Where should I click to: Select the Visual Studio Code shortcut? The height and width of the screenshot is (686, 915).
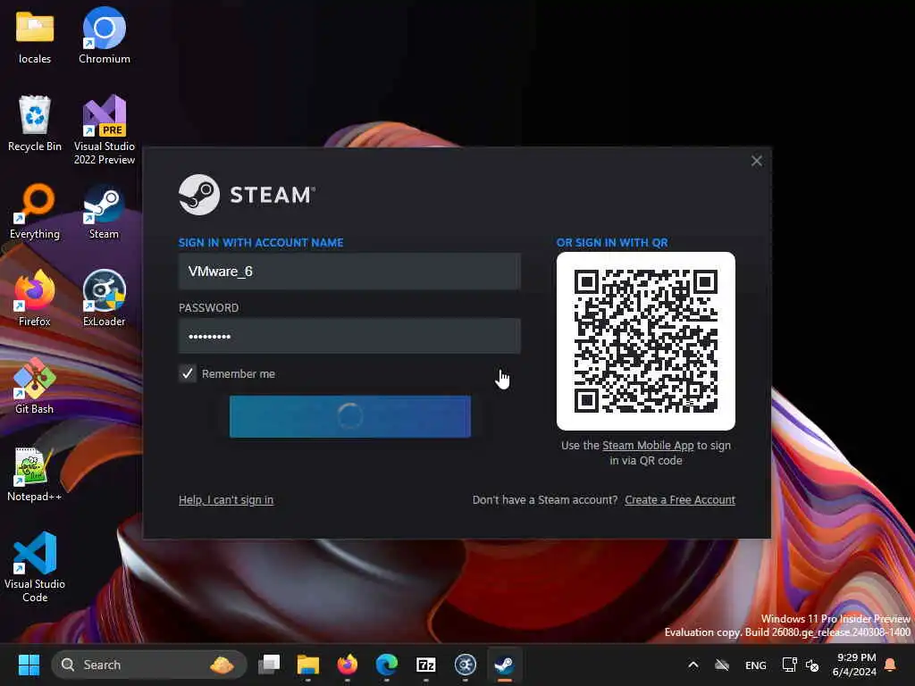point(35,567)
